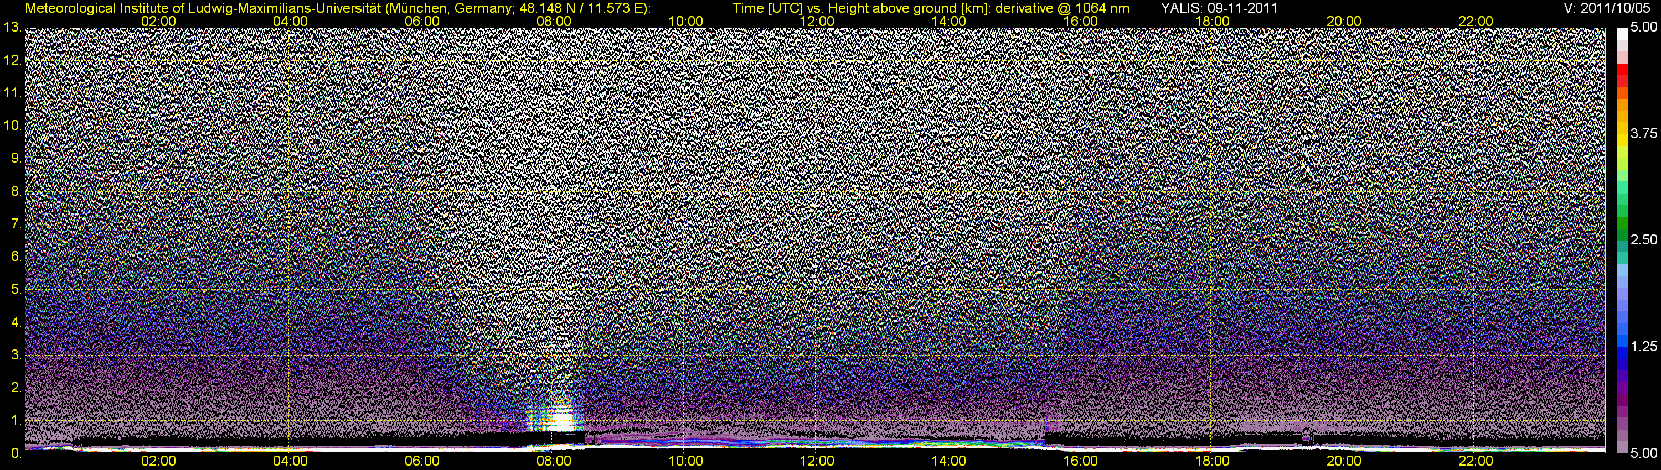1661x470 pixels.
Task: Click the 20:00 label on the top time axis
Action: pos(1344,21)
